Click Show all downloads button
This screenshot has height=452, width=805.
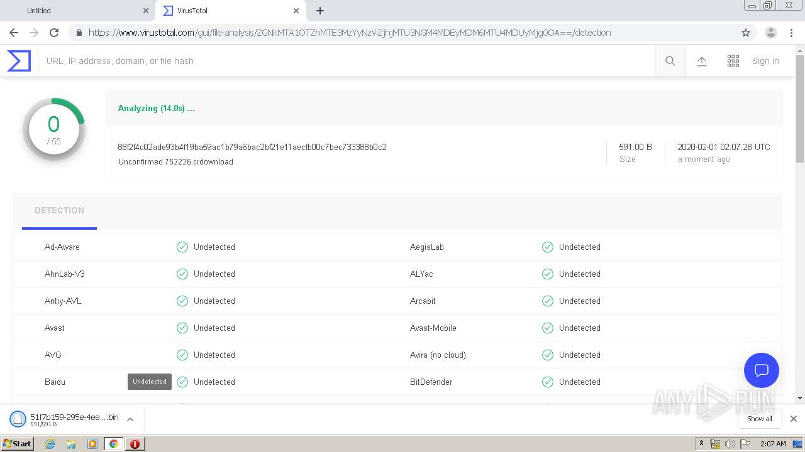[760, 419]
